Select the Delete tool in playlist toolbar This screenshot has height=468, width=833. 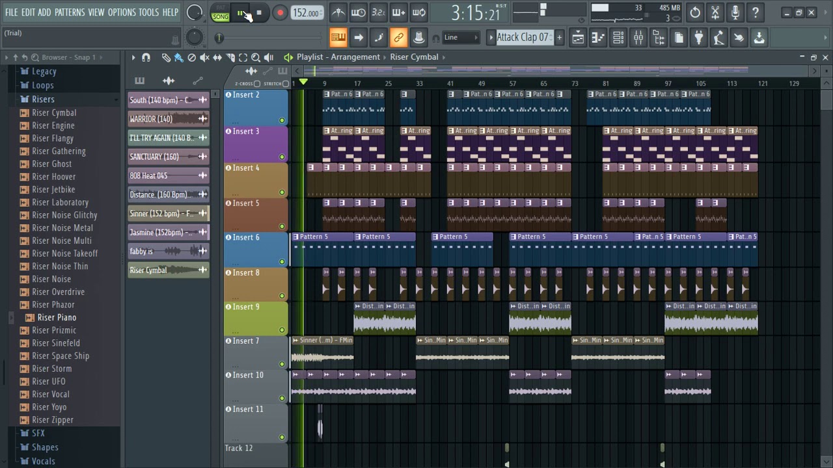(191, 57)
